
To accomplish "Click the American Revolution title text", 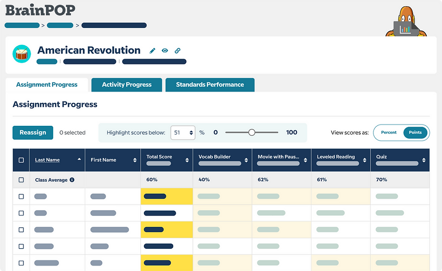I will [x=89, y=50].
